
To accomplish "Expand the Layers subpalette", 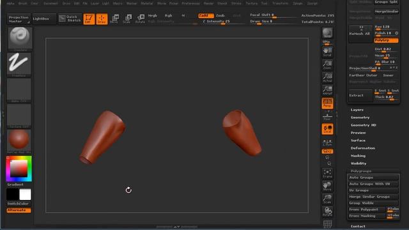I will pyautogui.click(x=357, y=110).
